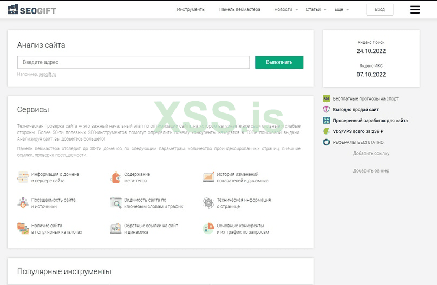Click the keyword visibility magnifier icon

click(116, 203)
